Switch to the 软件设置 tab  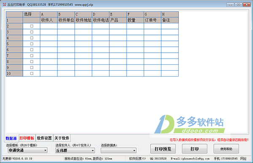pos(44,138)
